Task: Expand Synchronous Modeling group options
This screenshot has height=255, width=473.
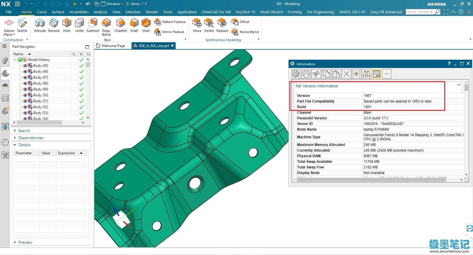Action: [x=258, y=39]
